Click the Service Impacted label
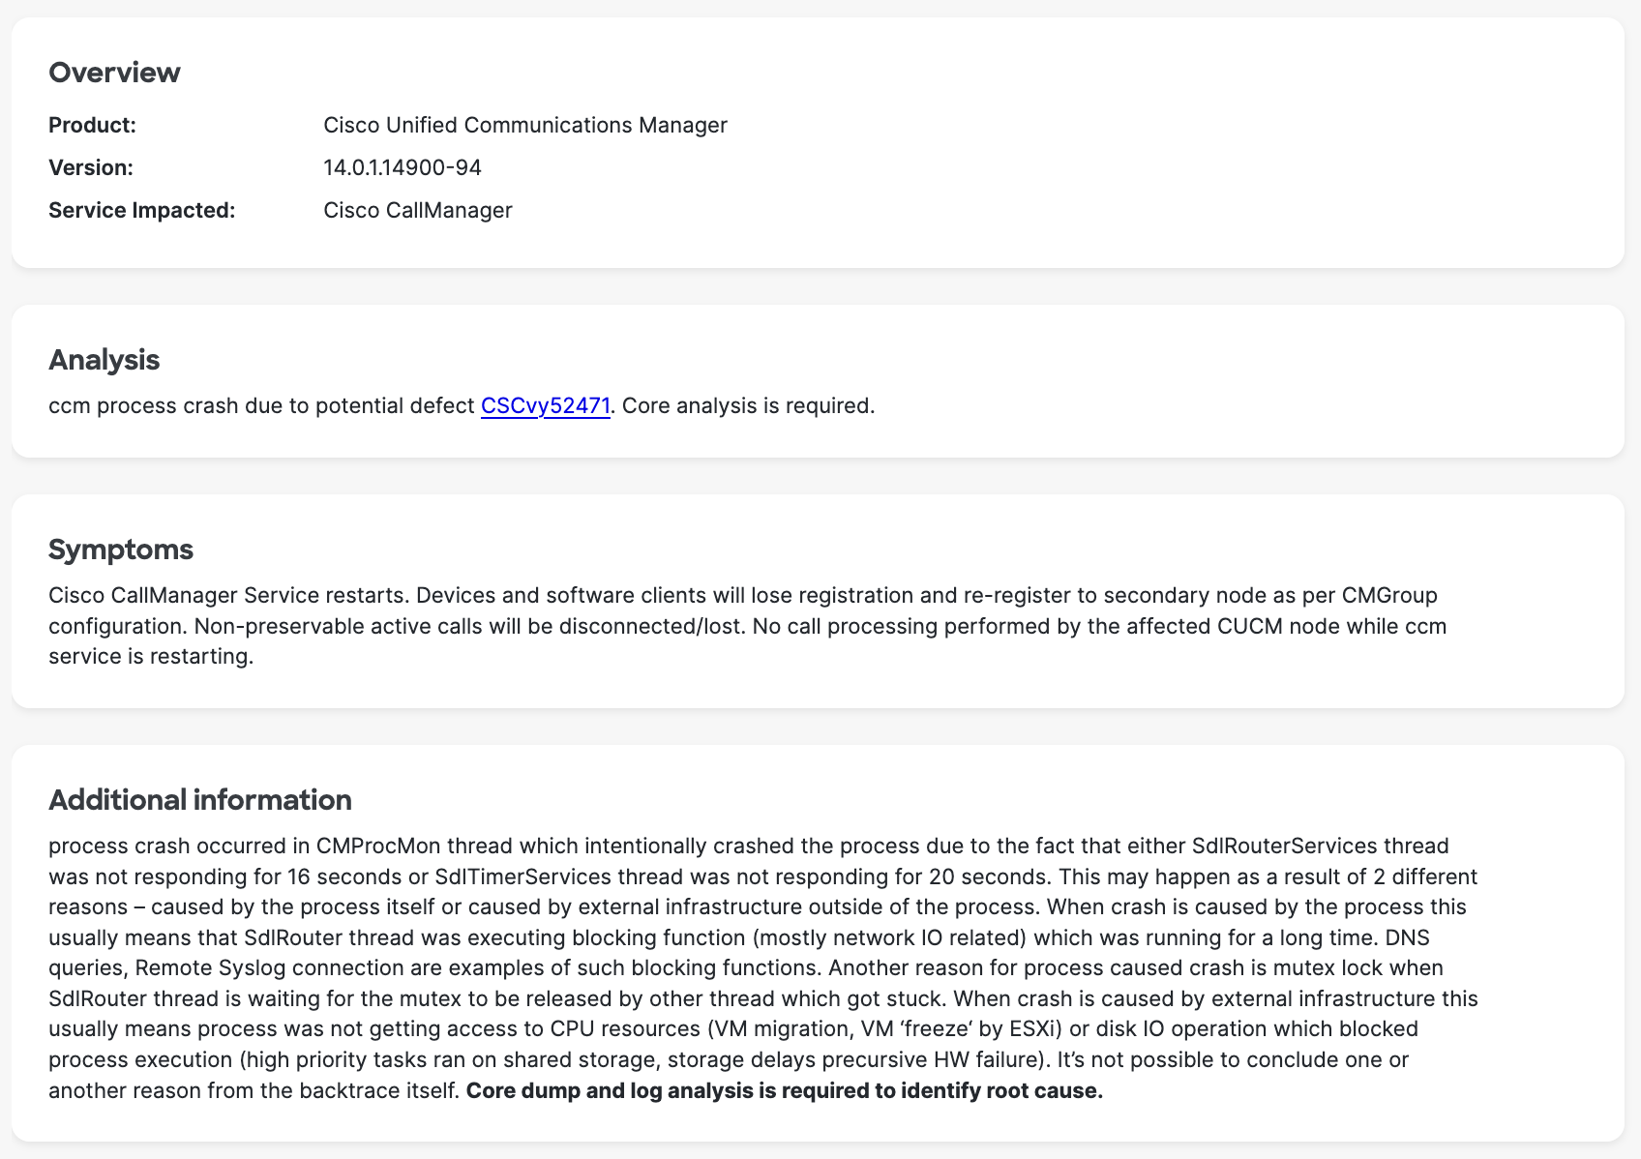This screenshot has width=1641, height=1159. (141, 211)
